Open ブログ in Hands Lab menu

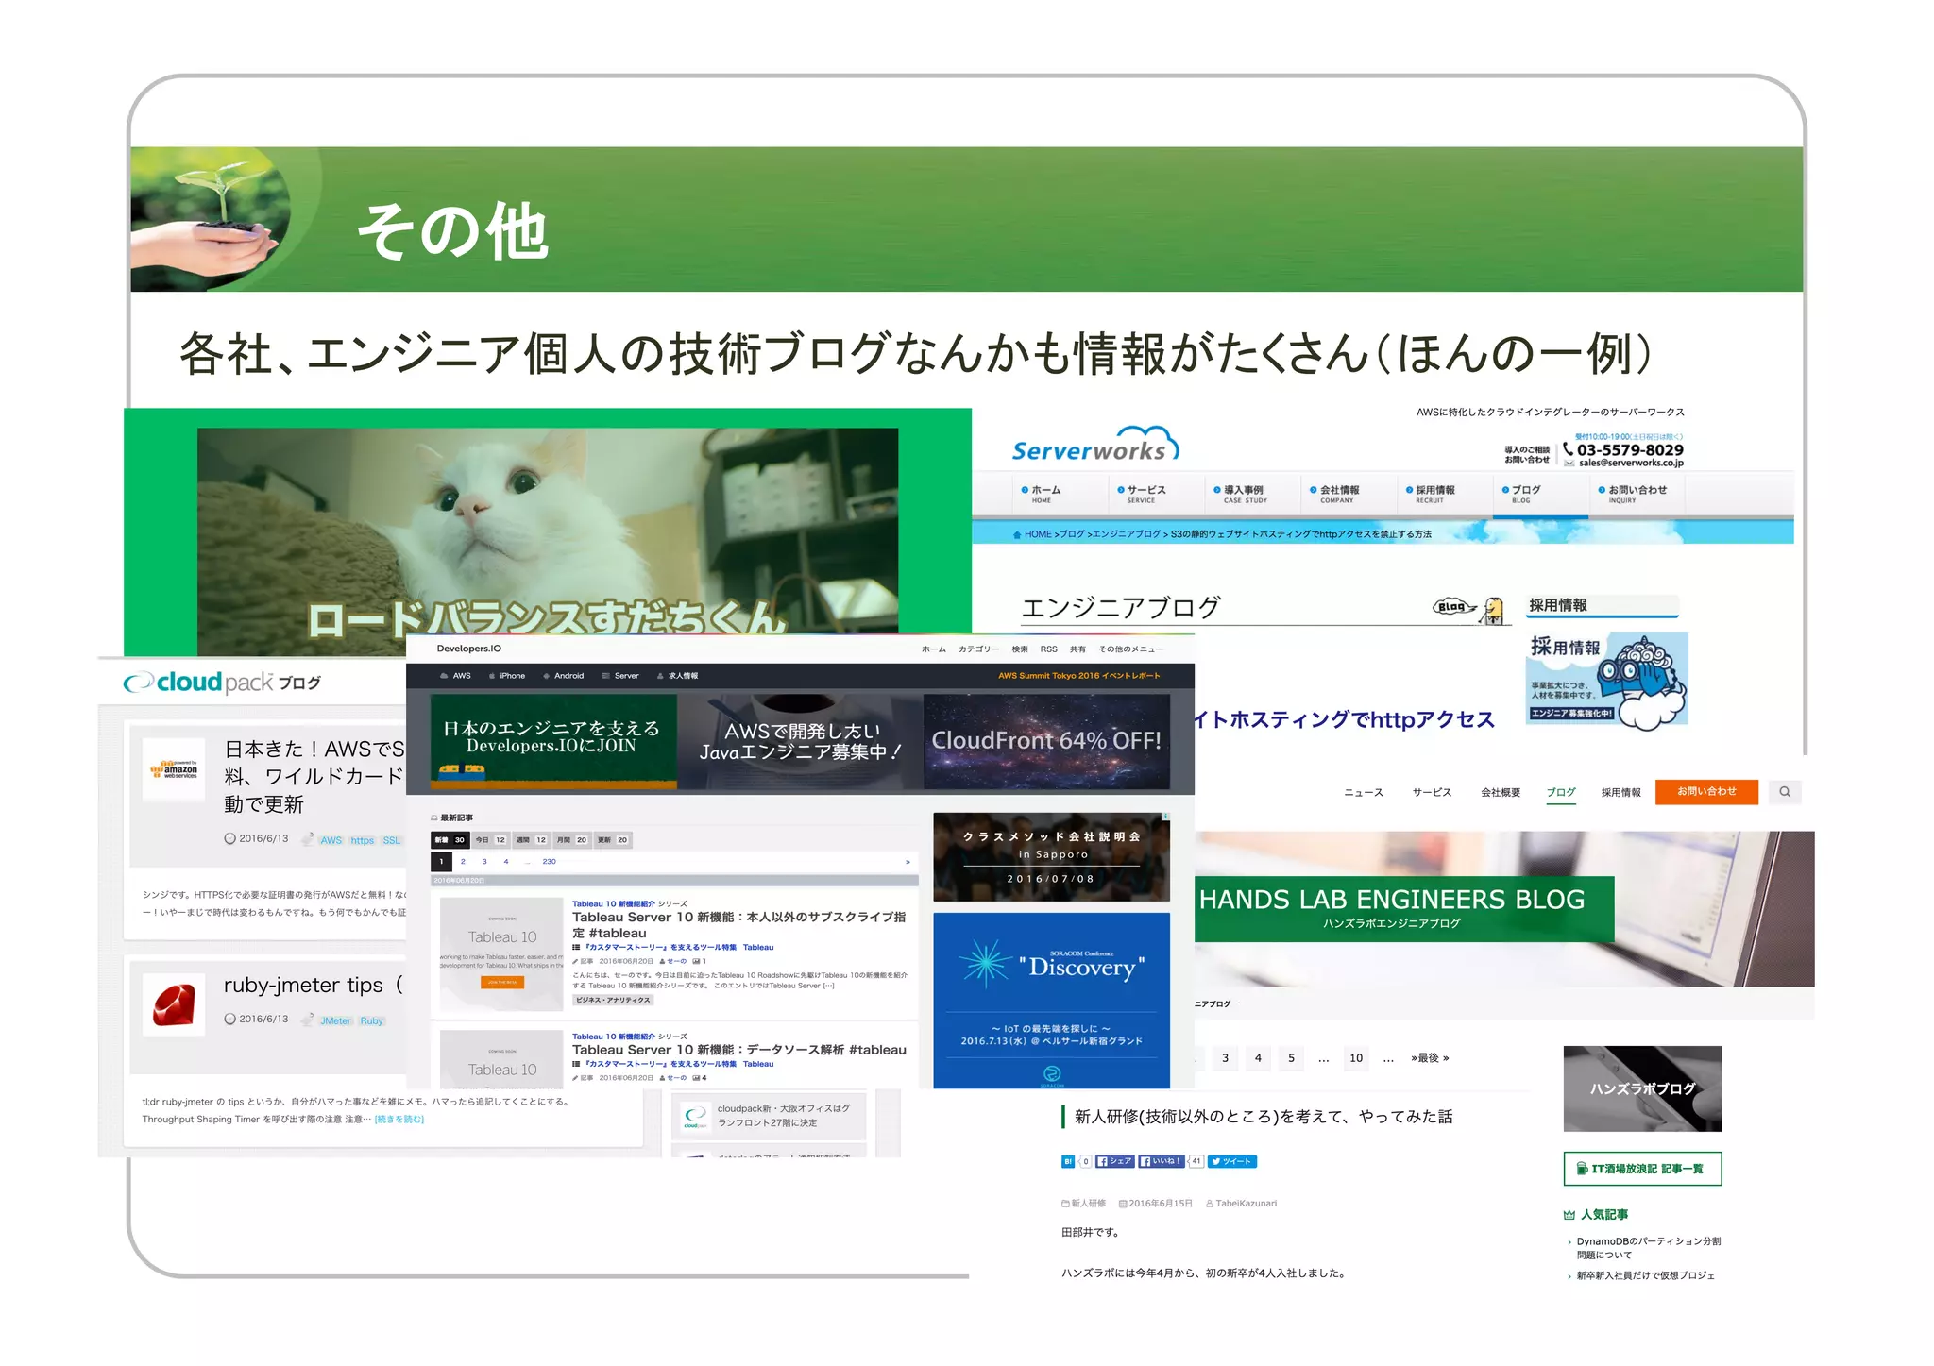tap(1561, 792)
